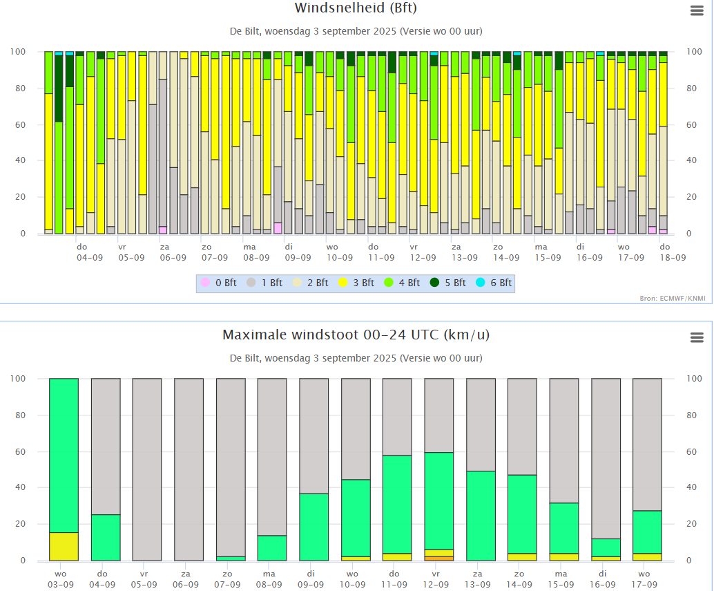Click the wind gust bar for do 04-09

106,469
